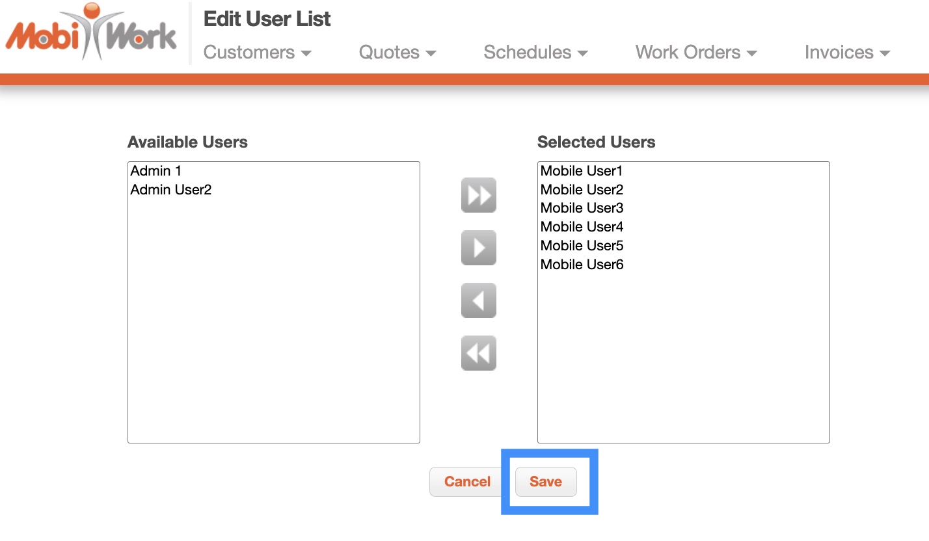The height and width of the screenshot is (541, 929).
Task: Pick Mobile User4 from Selected Users
Action: (582, 227)
